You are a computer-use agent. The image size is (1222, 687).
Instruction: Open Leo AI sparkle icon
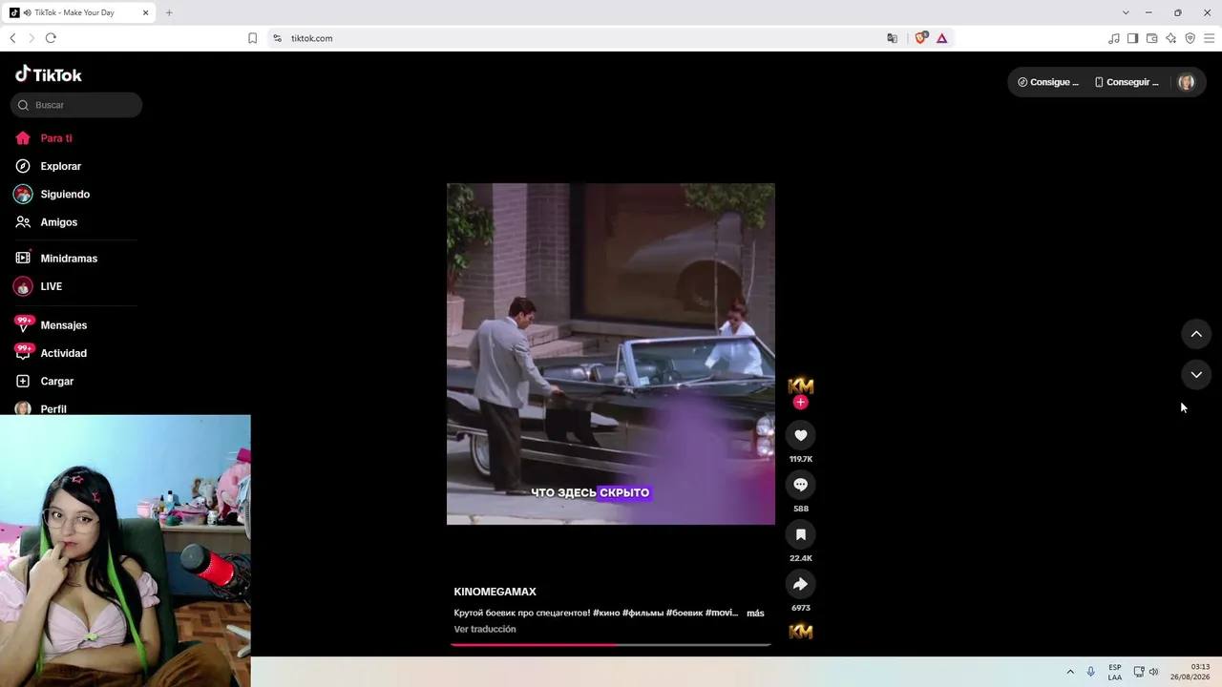pos(1170,38)
